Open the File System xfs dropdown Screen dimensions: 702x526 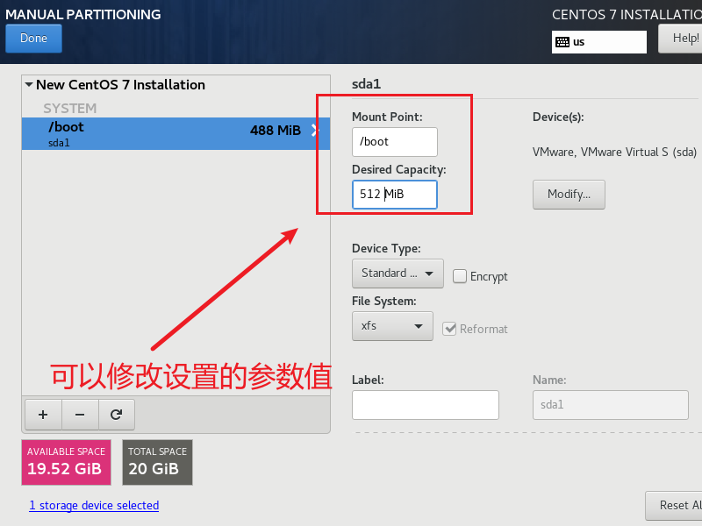click(x=392, y=326)
